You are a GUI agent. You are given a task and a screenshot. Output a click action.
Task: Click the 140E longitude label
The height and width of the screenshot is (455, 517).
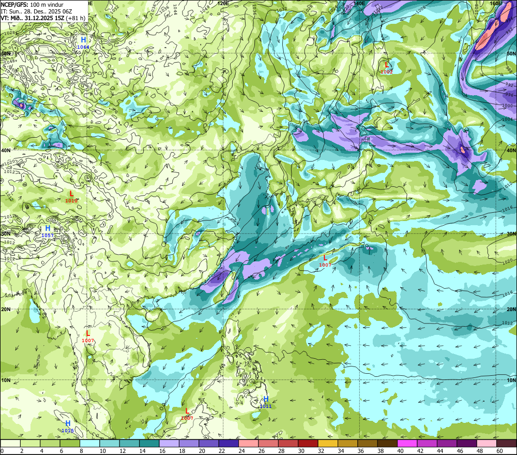[x=359, y=3]
